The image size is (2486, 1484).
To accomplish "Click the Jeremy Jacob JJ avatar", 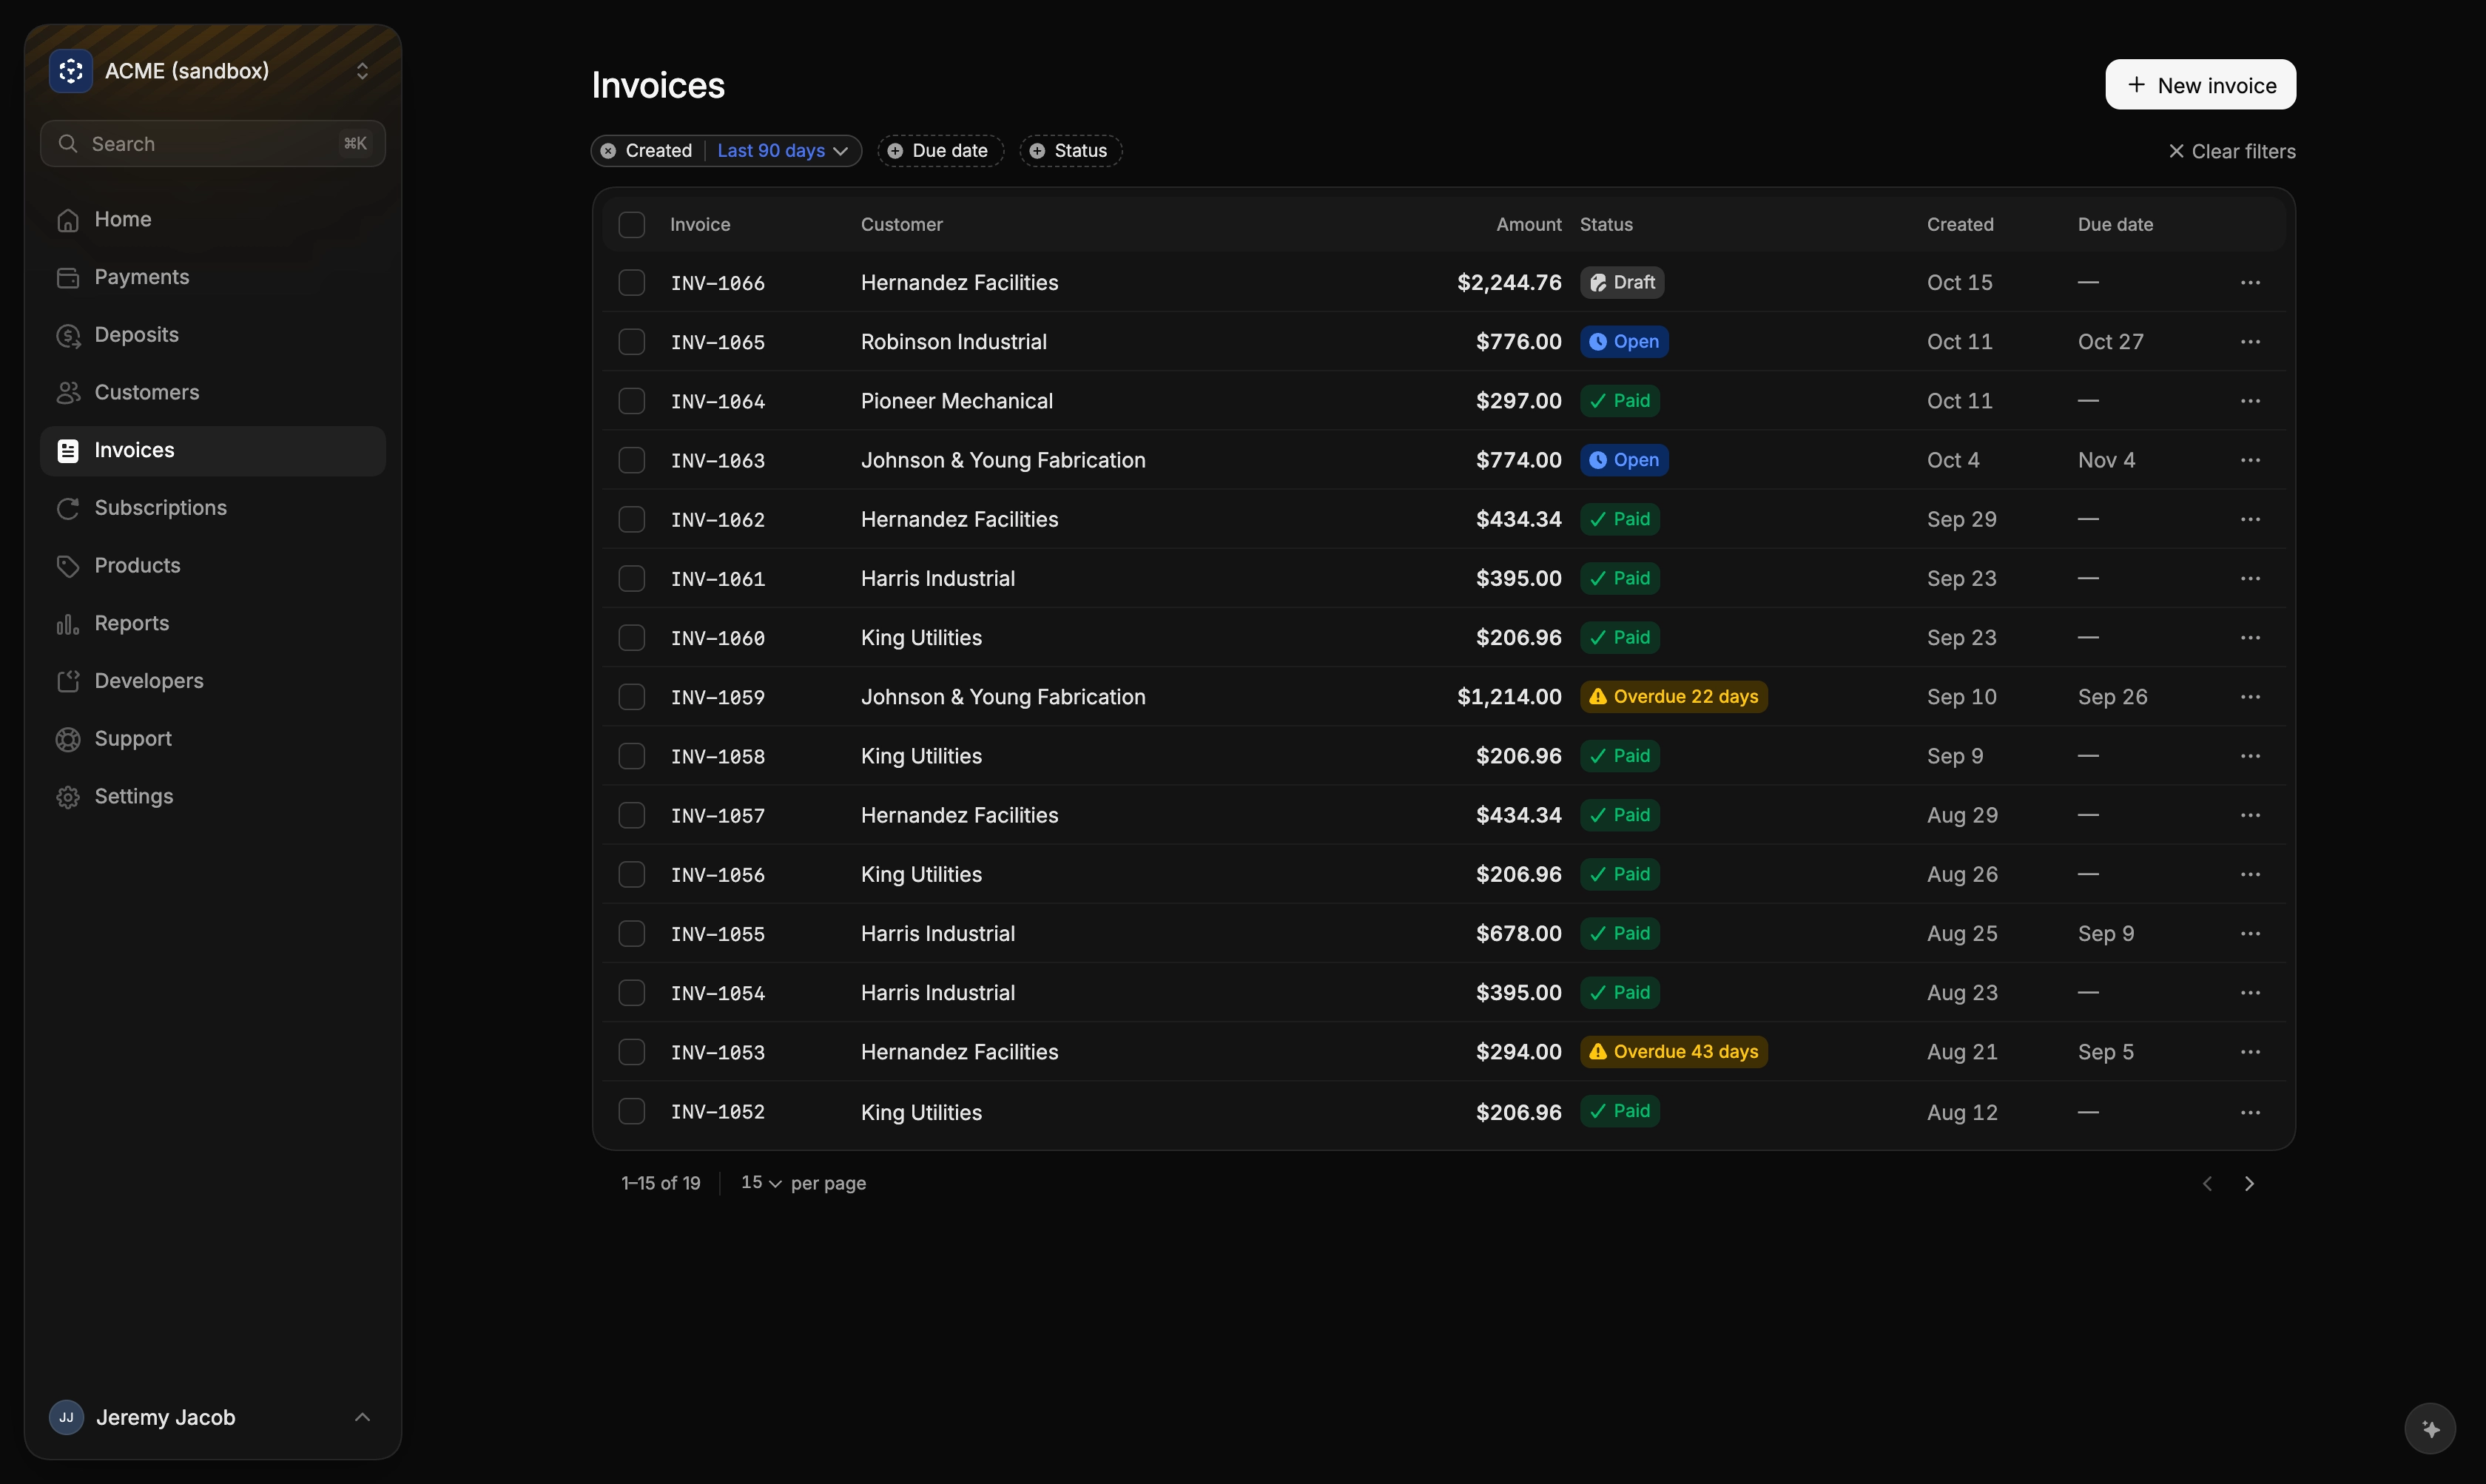I will pyautogui.click(x=66, y=1417).
